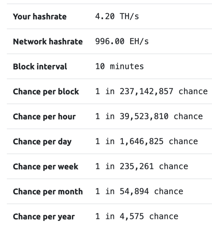
Task: Select the '1 in 39,523,810 chance' text
Action: tap(149, 116)
